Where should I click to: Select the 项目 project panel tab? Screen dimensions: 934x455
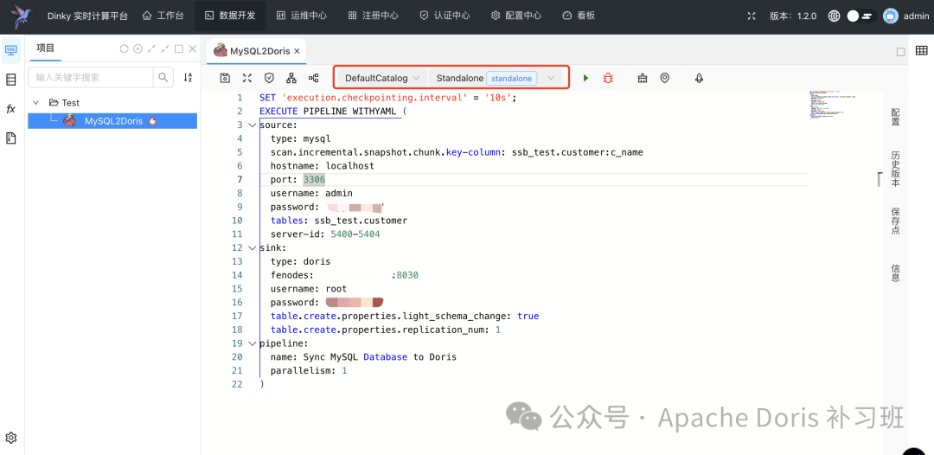coord(45,48)
